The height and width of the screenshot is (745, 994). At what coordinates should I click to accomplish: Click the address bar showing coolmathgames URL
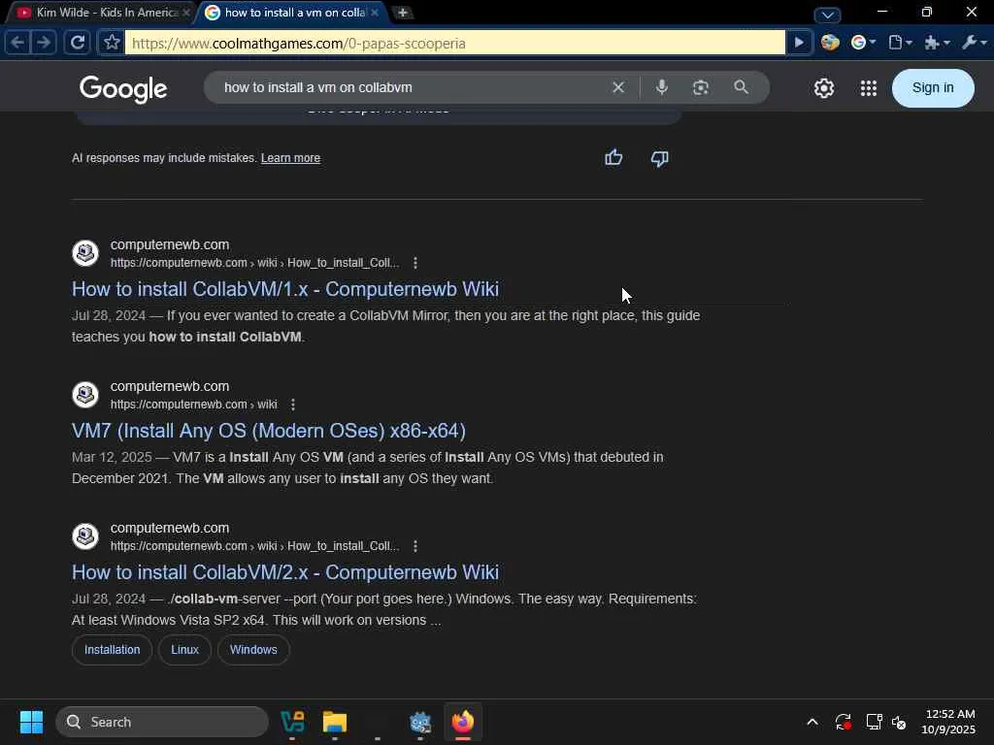pos(455,43)
